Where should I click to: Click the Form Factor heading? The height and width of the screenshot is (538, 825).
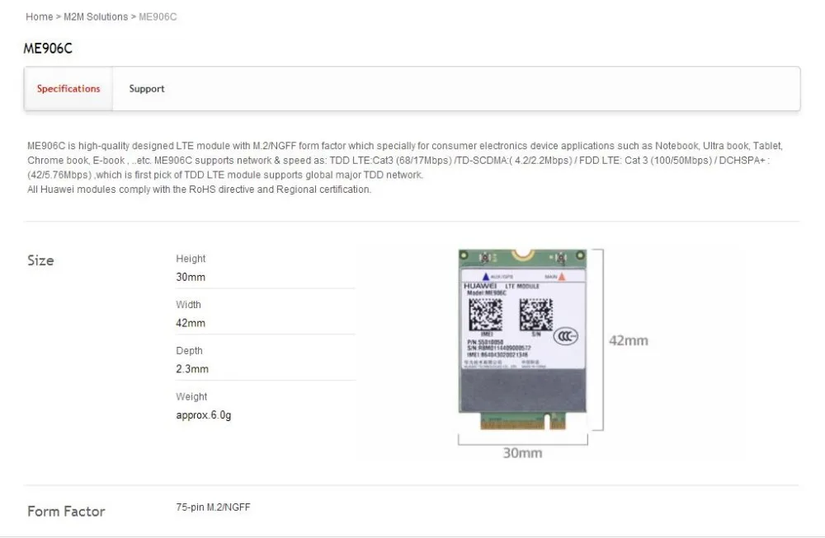pyautogui.click(x=66, y=511)
